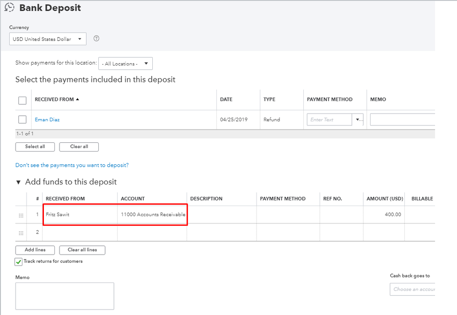This screenshot has width=457, height=315.
Task: Click "Don't see the payments" help link
Action: click(72, 165)
